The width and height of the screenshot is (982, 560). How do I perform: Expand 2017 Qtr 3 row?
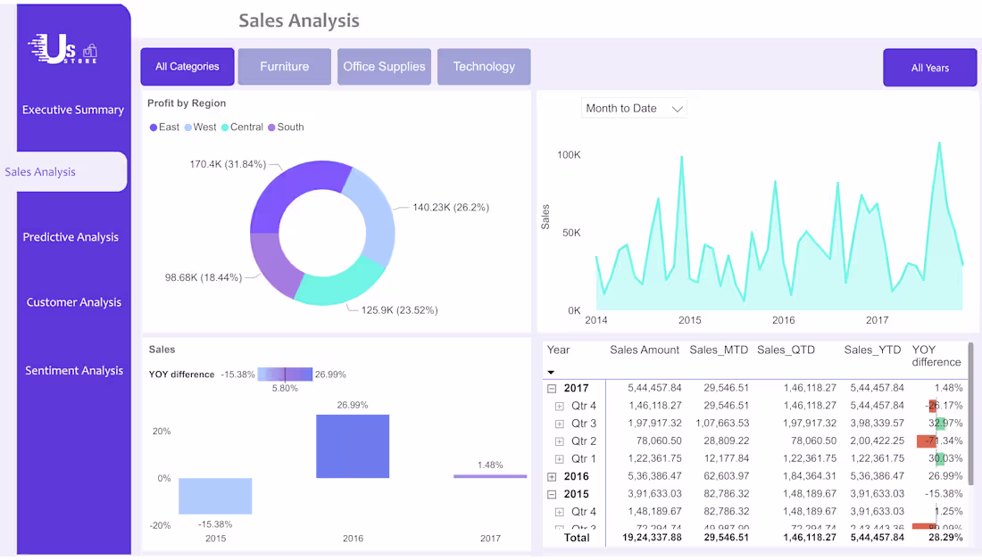point(559,424)
